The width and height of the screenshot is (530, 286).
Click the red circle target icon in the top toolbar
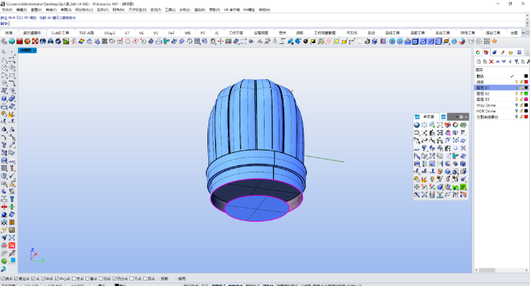pyautogui.click(x=128, y=42)
